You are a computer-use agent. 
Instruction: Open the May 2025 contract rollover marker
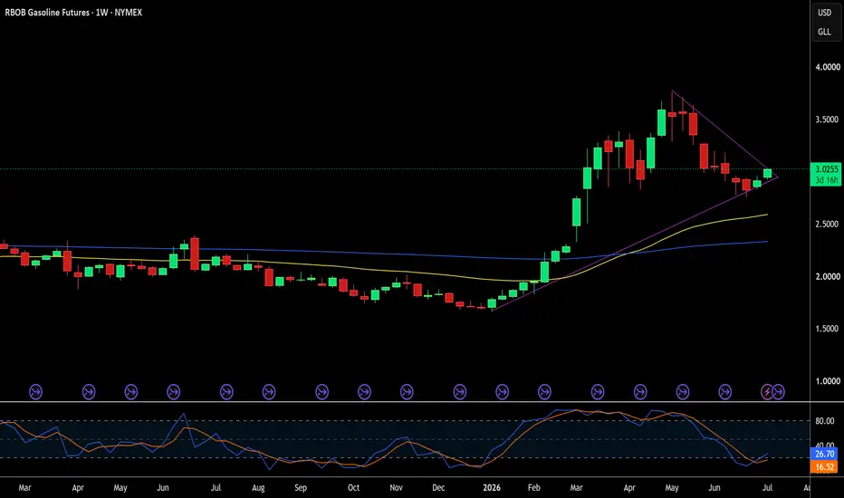130,392
